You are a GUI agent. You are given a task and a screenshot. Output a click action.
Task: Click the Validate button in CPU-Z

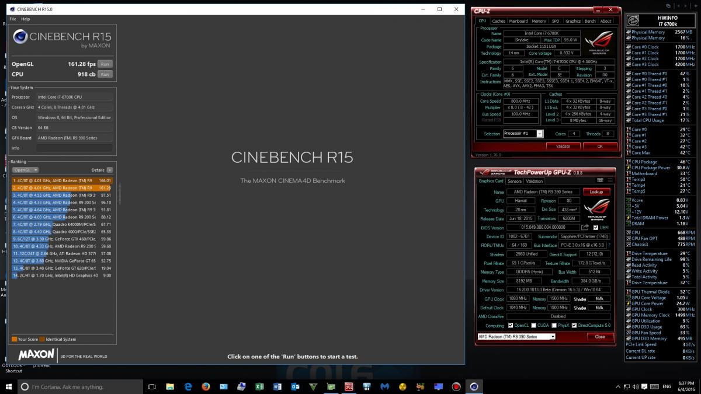(563, 147)
